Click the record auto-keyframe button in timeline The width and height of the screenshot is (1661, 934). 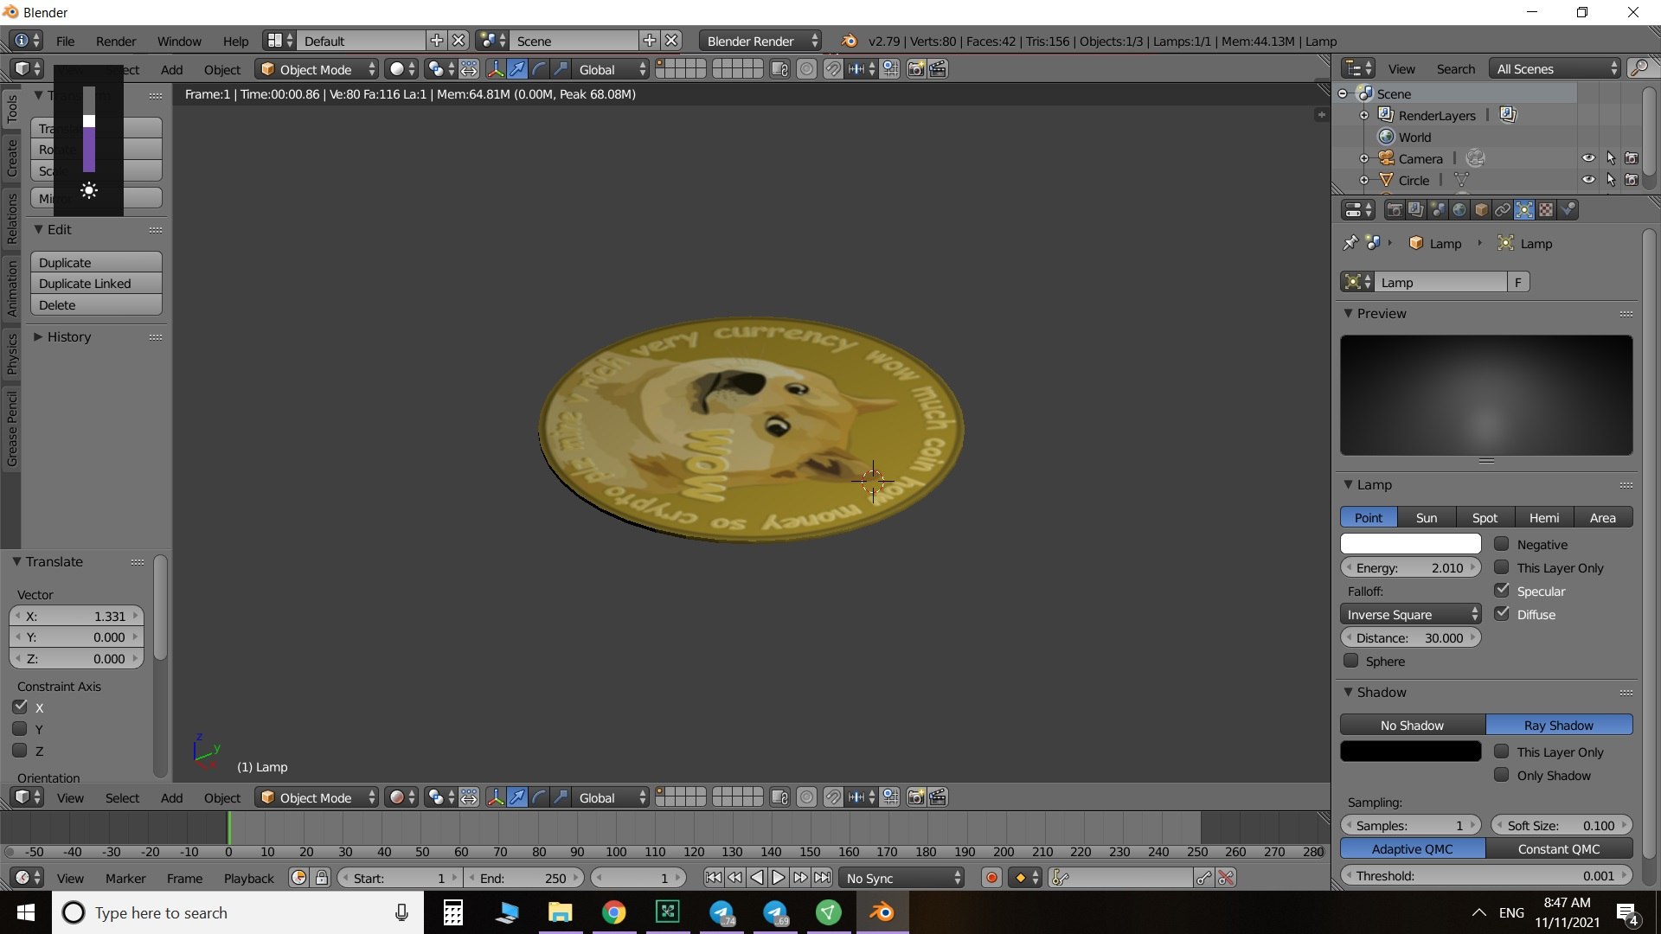click(991, 878)
